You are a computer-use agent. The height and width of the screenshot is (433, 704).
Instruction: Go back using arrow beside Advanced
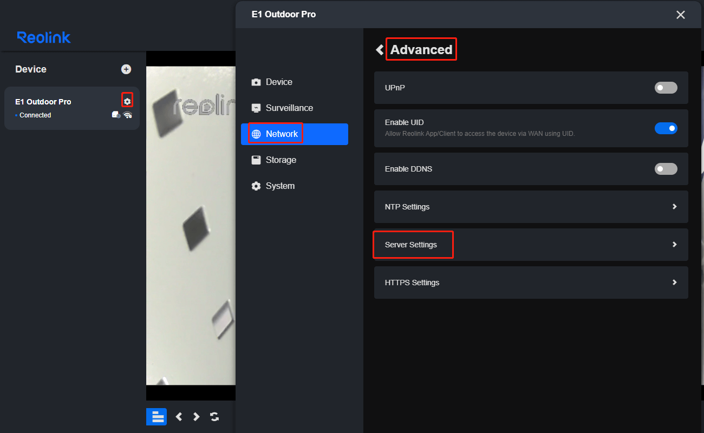[x=380, y=50]
